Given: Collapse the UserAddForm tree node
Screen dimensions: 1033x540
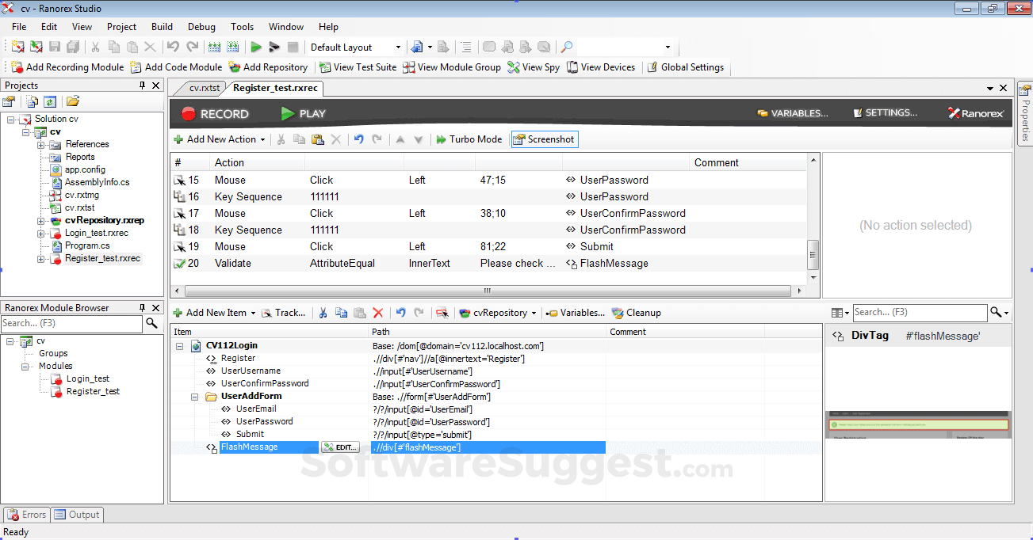Looking at the screenshot, I should pos(195,396).
